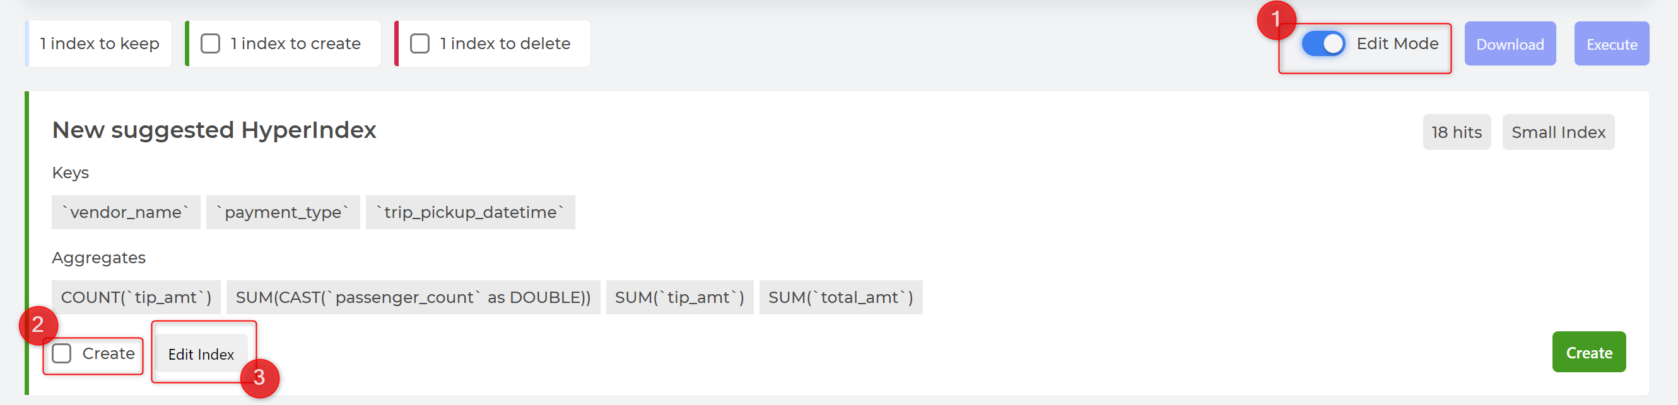Click the green Create button
Viewport: 1678px width, 405px height.
(1588, 352)
